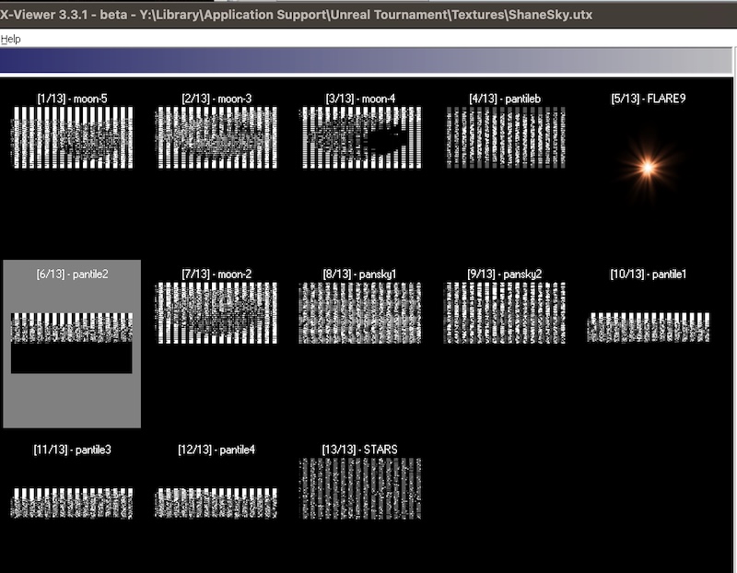Viewport: 737px width, 573px height.
Task: Click the moon-4 texture preview
Action: pos(361,138)
